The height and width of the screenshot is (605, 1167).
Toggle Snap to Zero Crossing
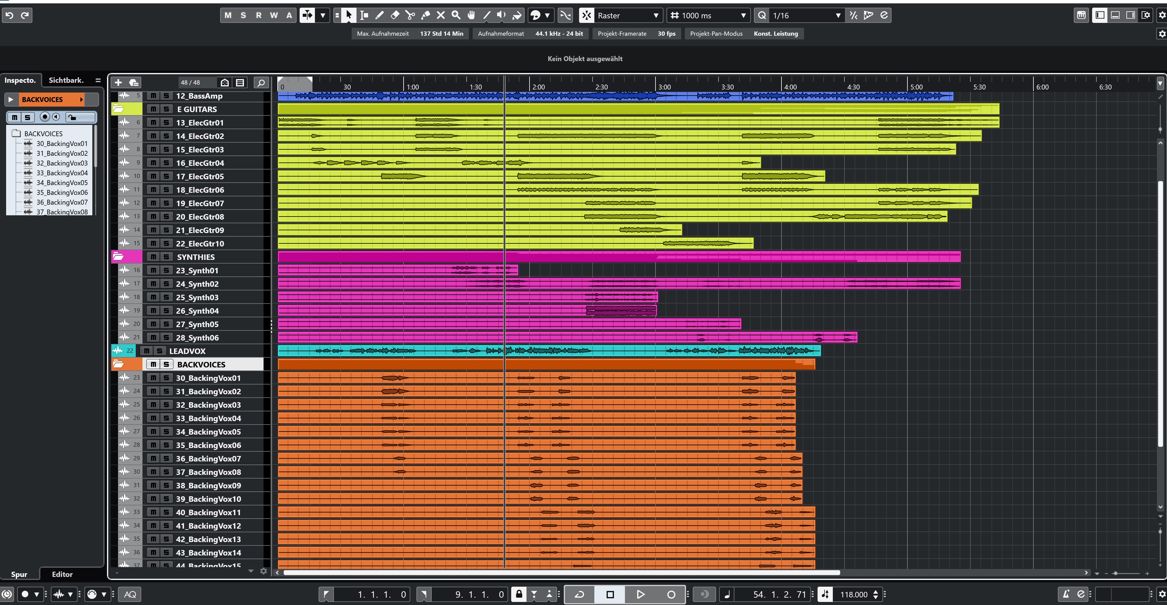pos(565,15)
